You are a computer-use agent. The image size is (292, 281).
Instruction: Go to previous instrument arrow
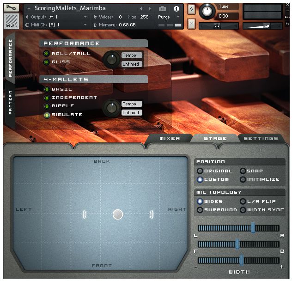point(141,9)
